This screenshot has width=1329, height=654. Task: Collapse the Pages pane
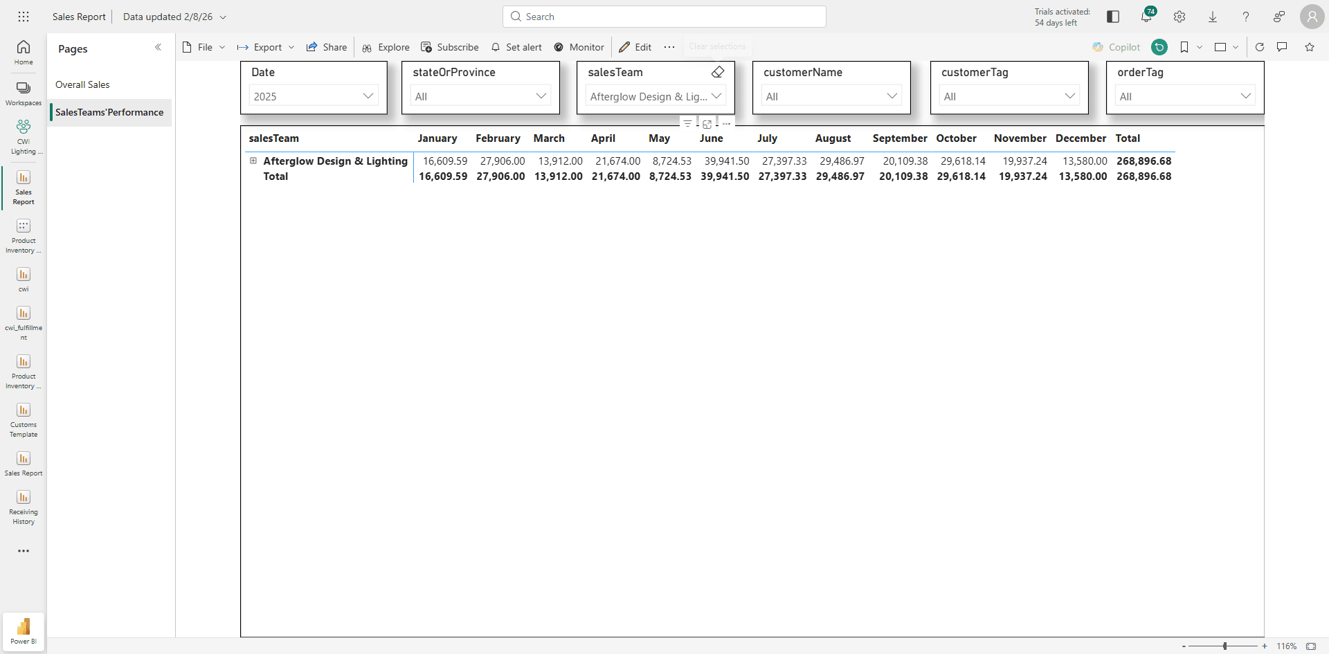coord(158,48)
